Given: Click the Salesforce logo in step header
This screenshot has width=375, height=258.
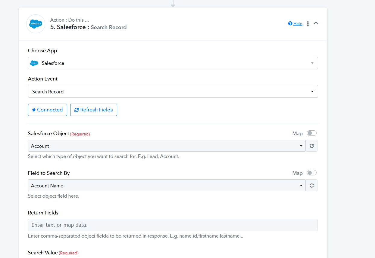Looking at the screenshot, I should click(x=36, y=24).
